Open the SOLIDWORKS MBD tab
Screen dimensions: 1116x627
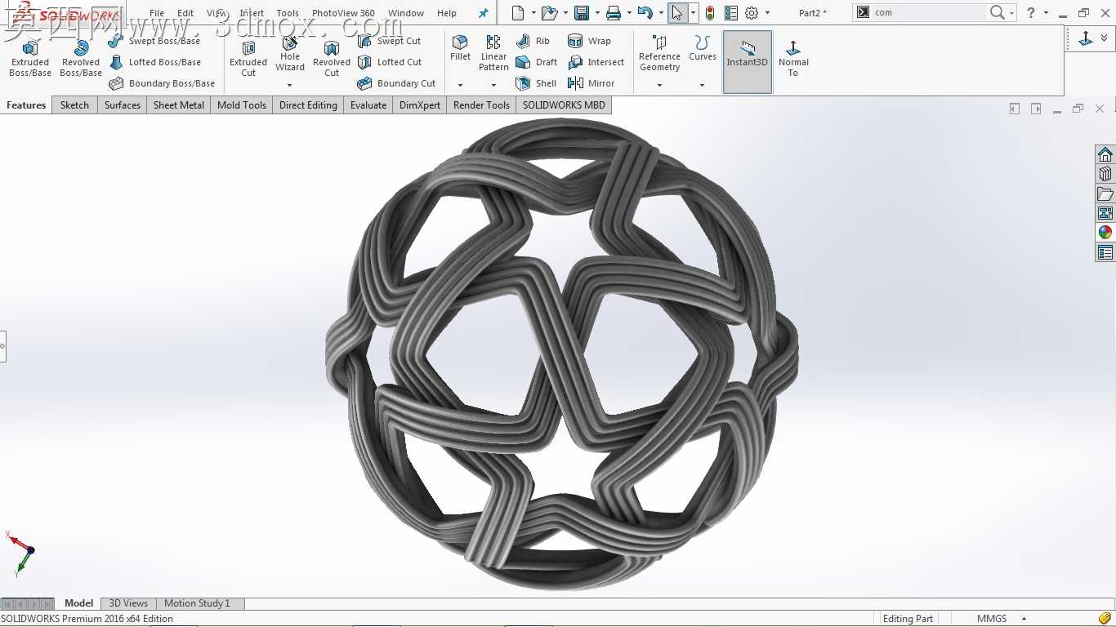point(564,105)
